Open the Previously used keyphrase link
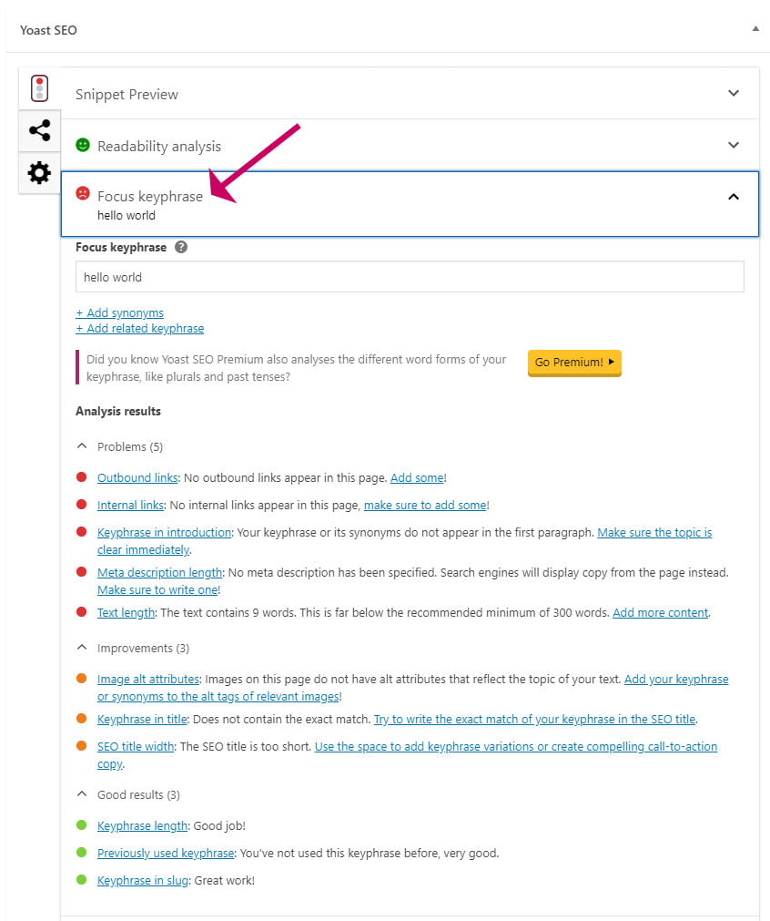The image size is (770, 921). tap(166, 854)
